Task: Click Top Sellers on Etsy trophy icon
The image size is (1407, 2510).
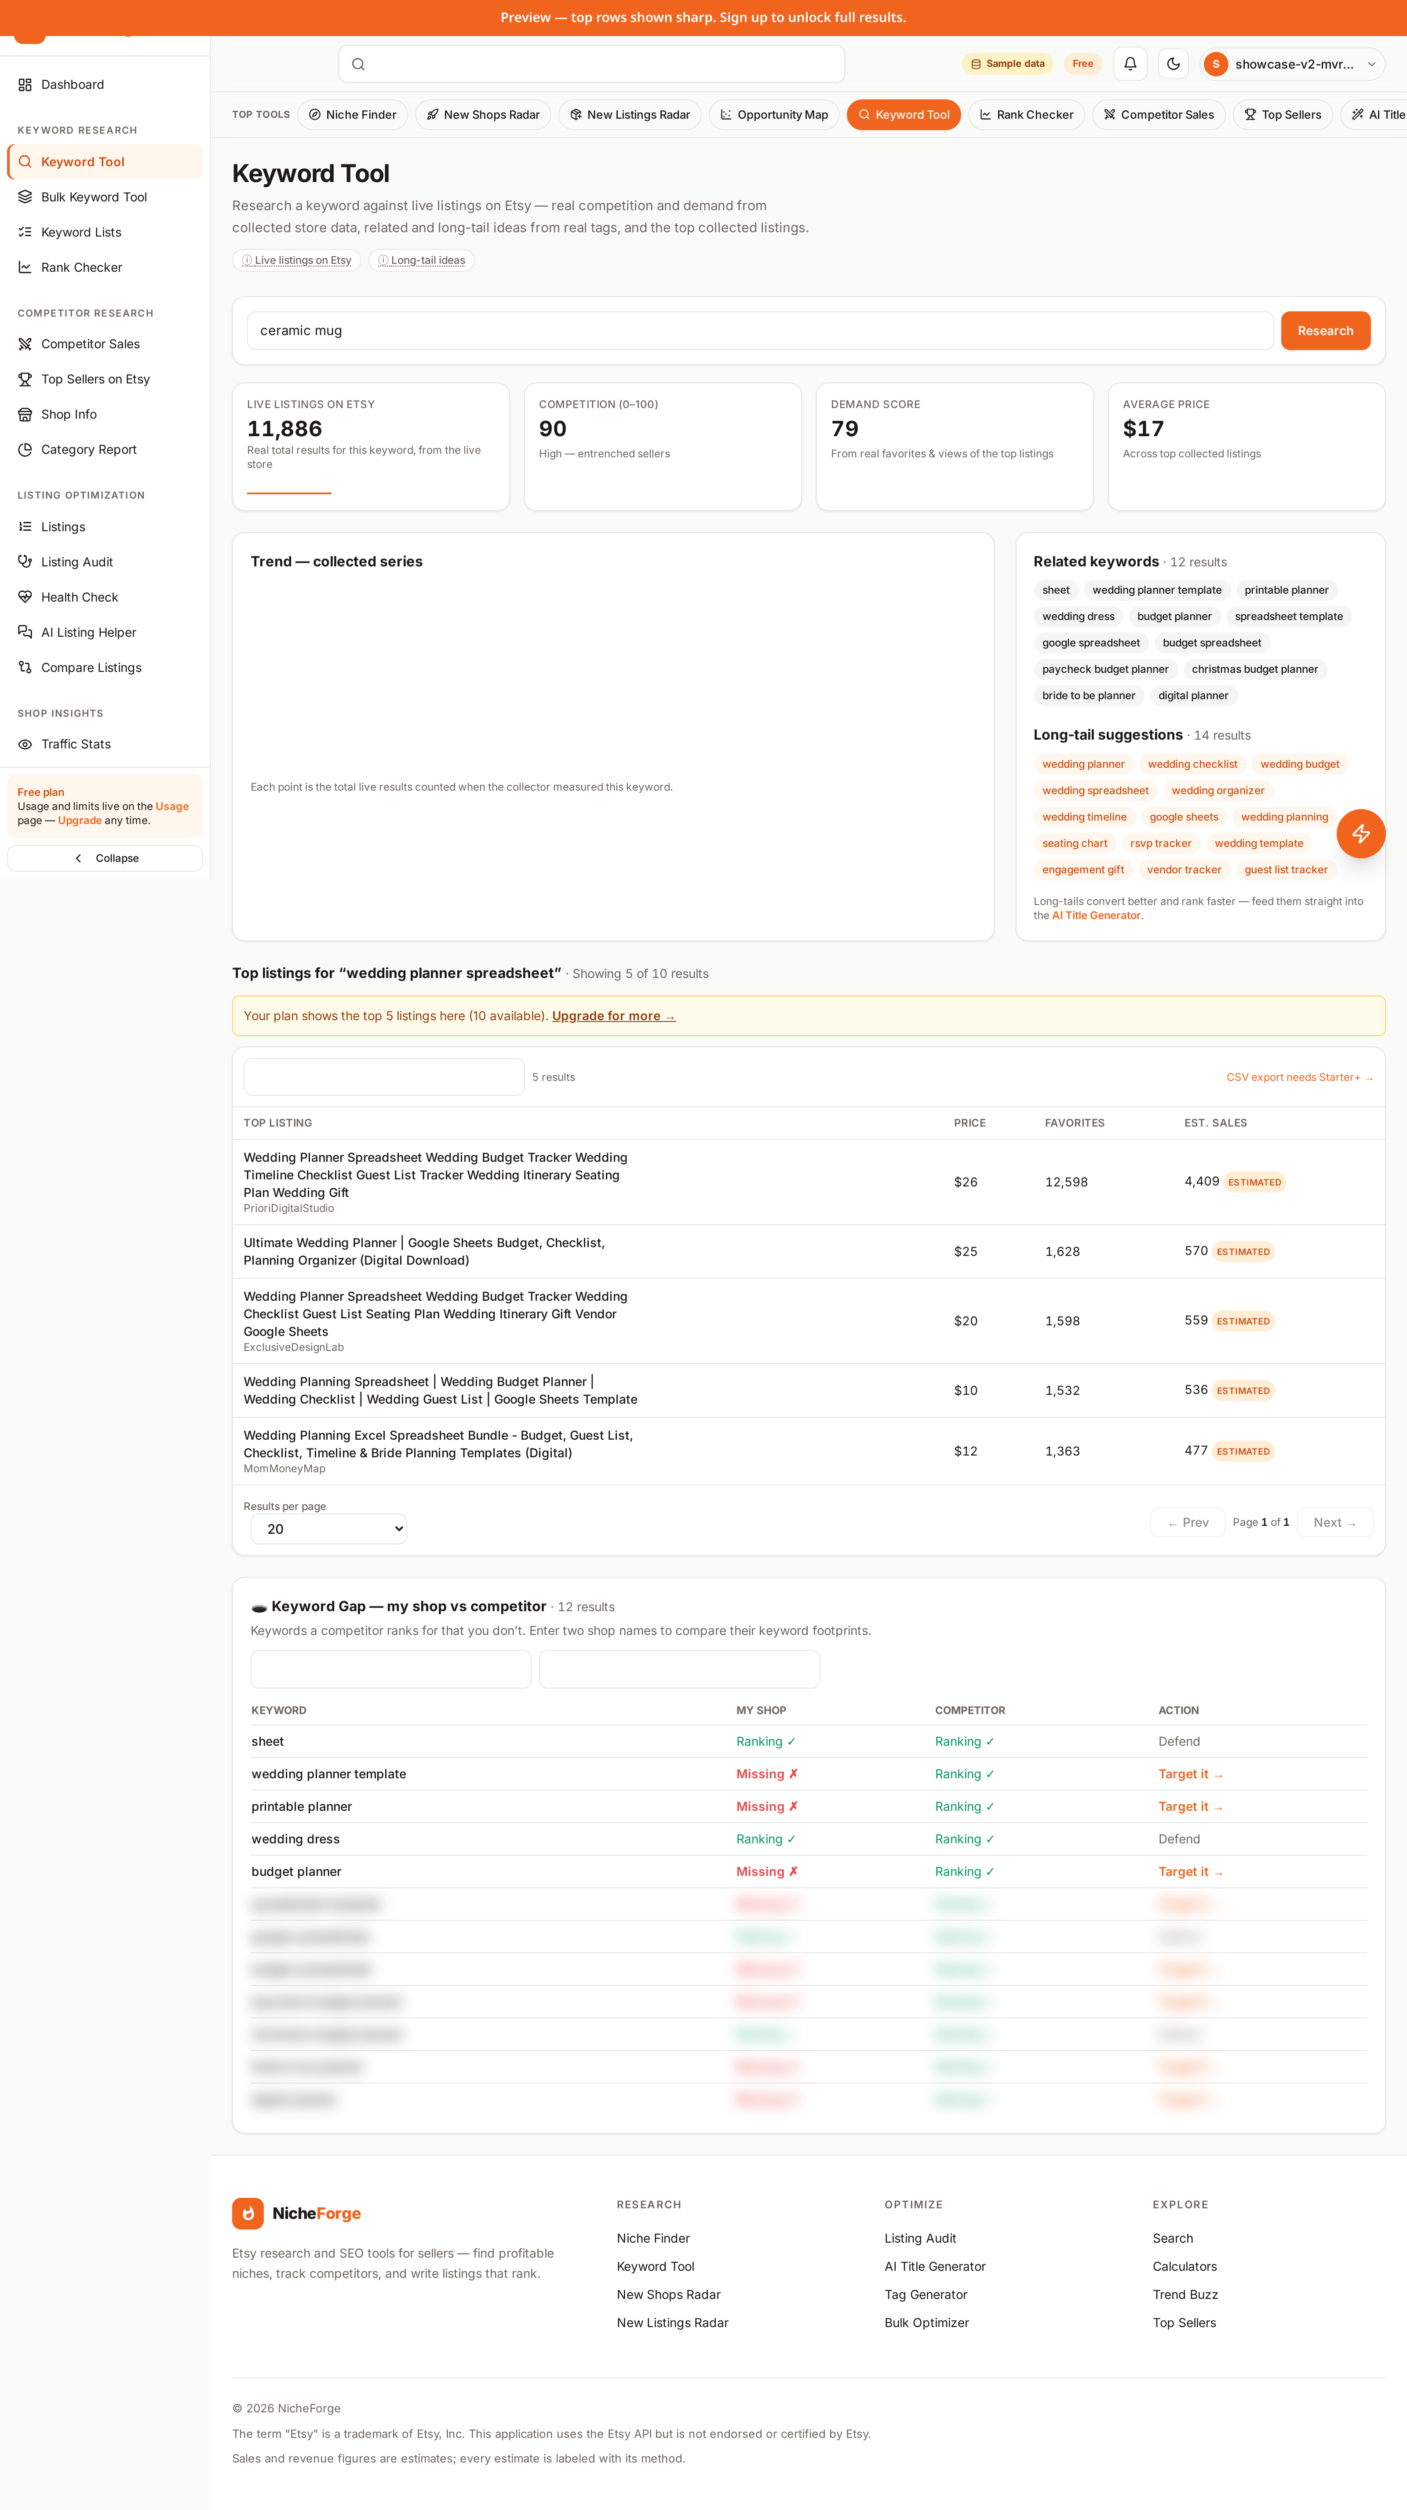Action: [x=26, y=379]
